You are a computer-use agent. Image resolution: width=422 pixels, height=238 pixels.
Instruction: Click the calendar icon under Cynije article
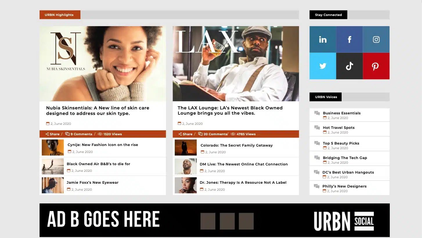click(69, 152)
